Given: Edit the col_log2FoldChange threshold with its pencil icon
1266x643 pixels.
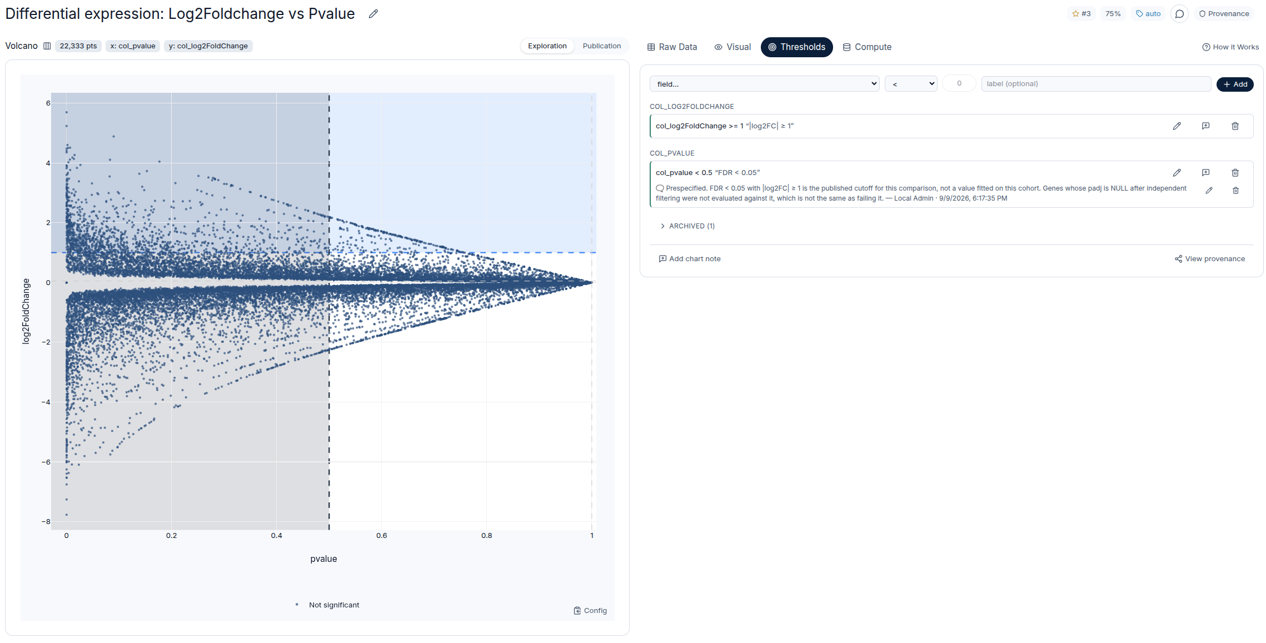Looking at the screenshot, I should [x=1177, y=126].
